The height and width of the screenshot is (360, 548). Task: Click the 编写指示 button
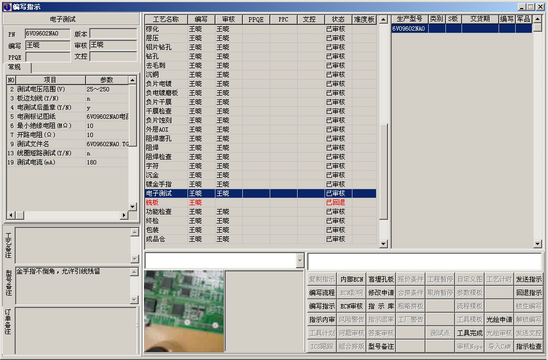(322, 306)
